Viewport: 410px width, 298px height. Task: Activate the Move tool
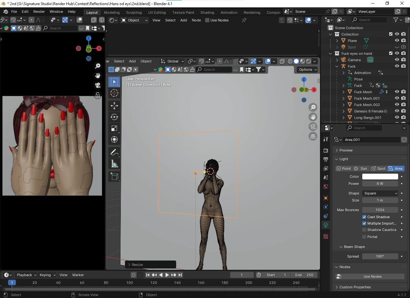coord(114,106)
